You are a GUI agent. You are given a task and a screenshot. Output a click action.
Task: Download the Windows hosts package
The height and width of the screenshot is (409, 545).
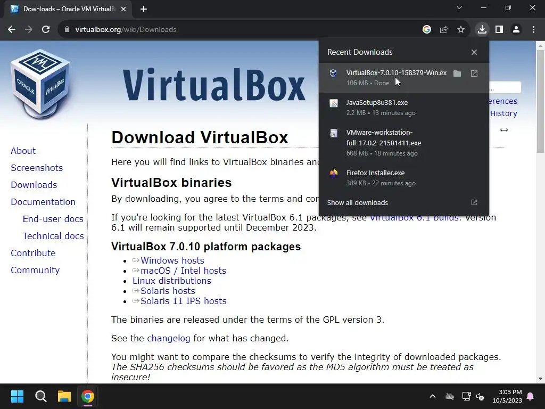pos(172,260)
